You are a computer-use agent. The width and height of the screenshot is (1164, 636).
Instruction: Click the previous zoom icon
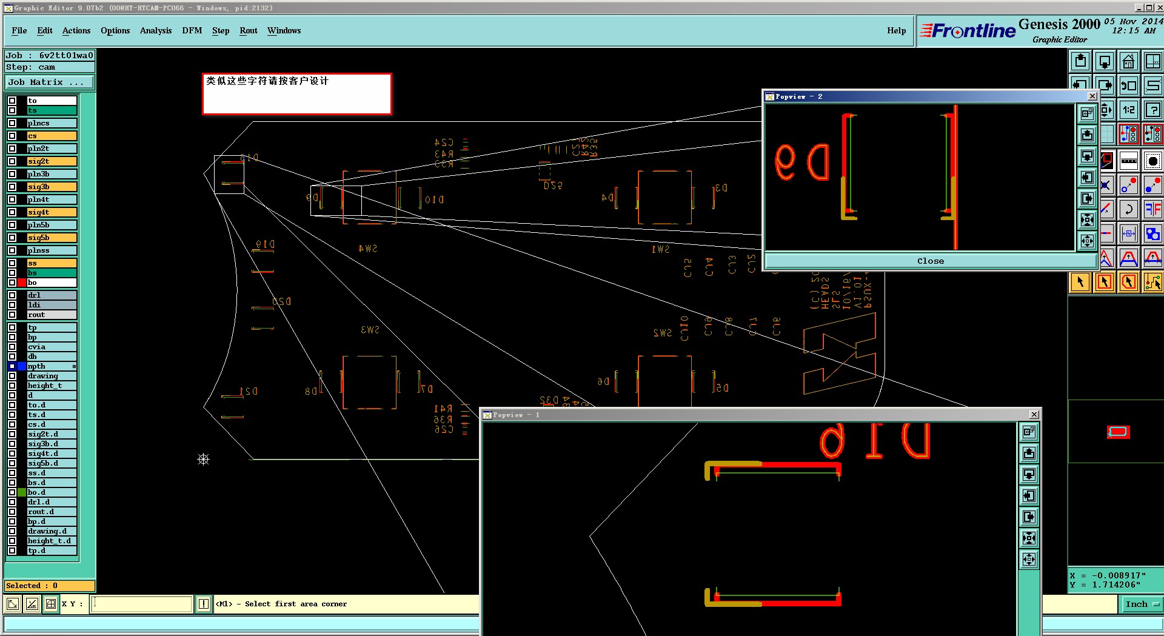(x=1129, y=85)
